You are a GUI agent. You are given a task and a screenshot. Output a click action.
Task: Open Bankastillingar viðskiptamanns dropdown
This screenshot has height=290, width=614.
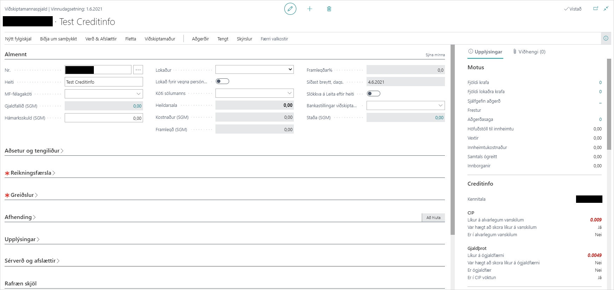click(405, 105)
